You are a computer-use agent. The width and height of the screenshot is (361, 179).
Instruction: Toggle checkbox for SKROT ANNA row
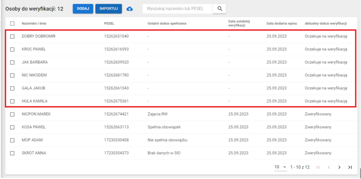(x=12, y=153)
